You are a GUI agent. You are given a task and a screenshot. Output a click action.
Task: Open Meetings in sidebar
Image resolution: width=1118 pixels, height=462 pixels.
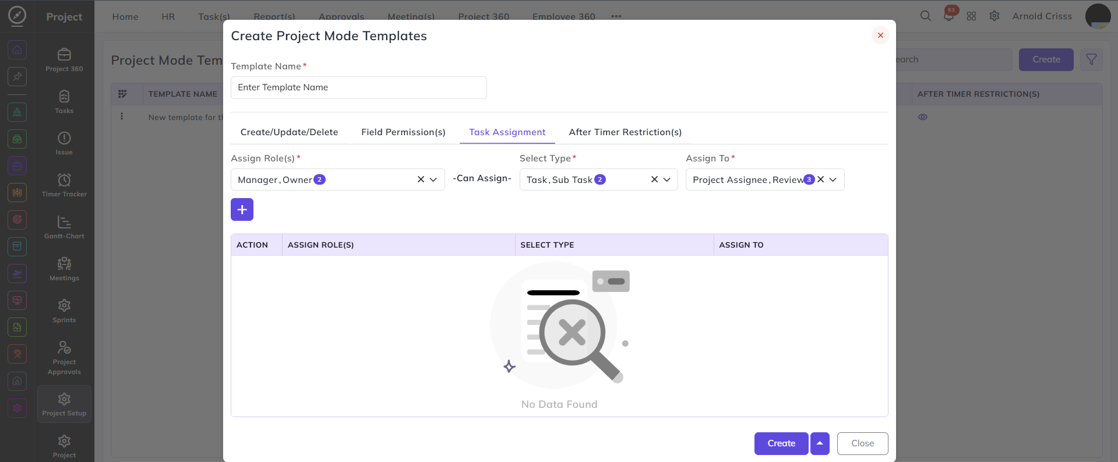point(64,270)
